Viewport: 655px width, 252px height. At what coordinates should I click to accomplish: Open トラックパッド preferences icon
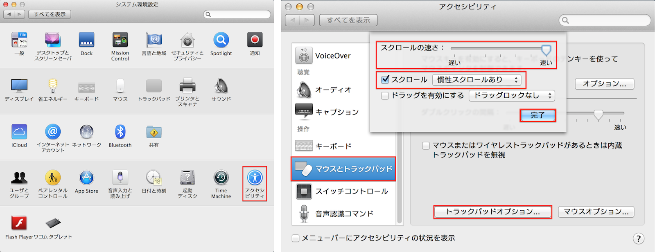pos(154,86)
